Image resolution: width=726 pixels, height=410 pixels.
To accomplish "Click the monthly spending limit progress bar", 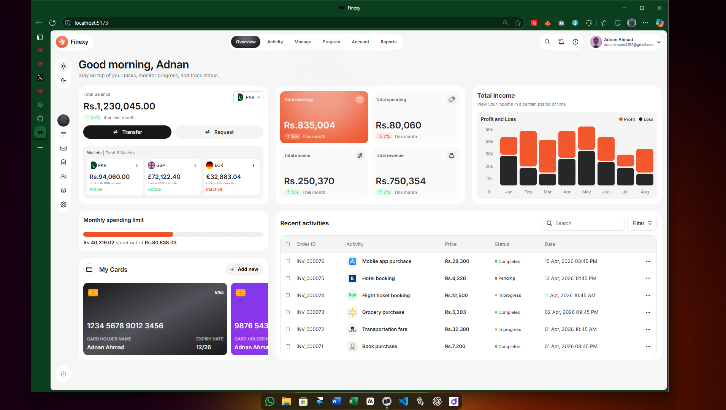I will point(173,234).
